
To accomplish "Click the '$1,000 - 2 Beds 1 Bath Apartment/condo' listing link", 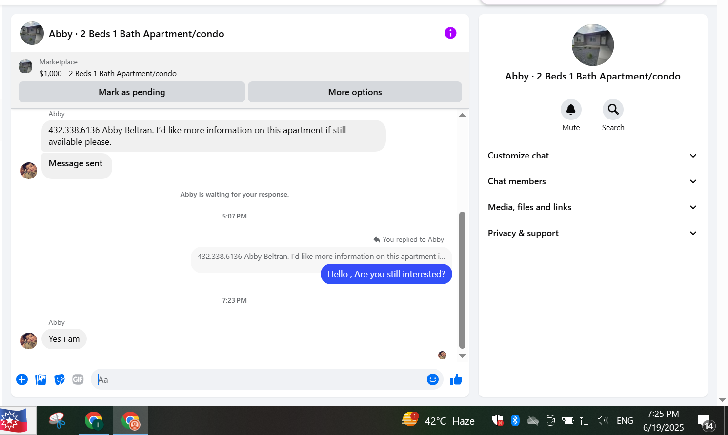I will pyautogui.click(x=108, y=74).
